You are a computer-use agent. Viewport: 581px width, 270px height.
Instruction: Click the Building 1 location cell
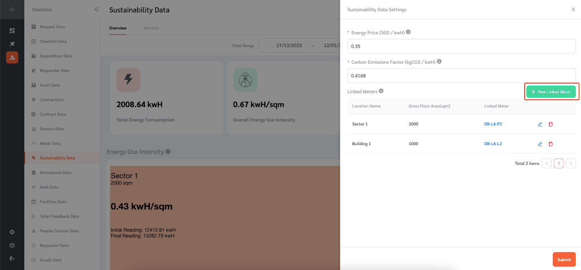[361, 144]
